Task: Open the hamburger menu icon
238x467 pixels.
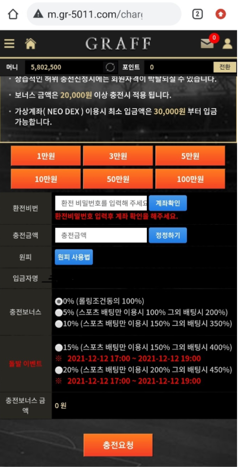Action: click(x=9, y=43)
